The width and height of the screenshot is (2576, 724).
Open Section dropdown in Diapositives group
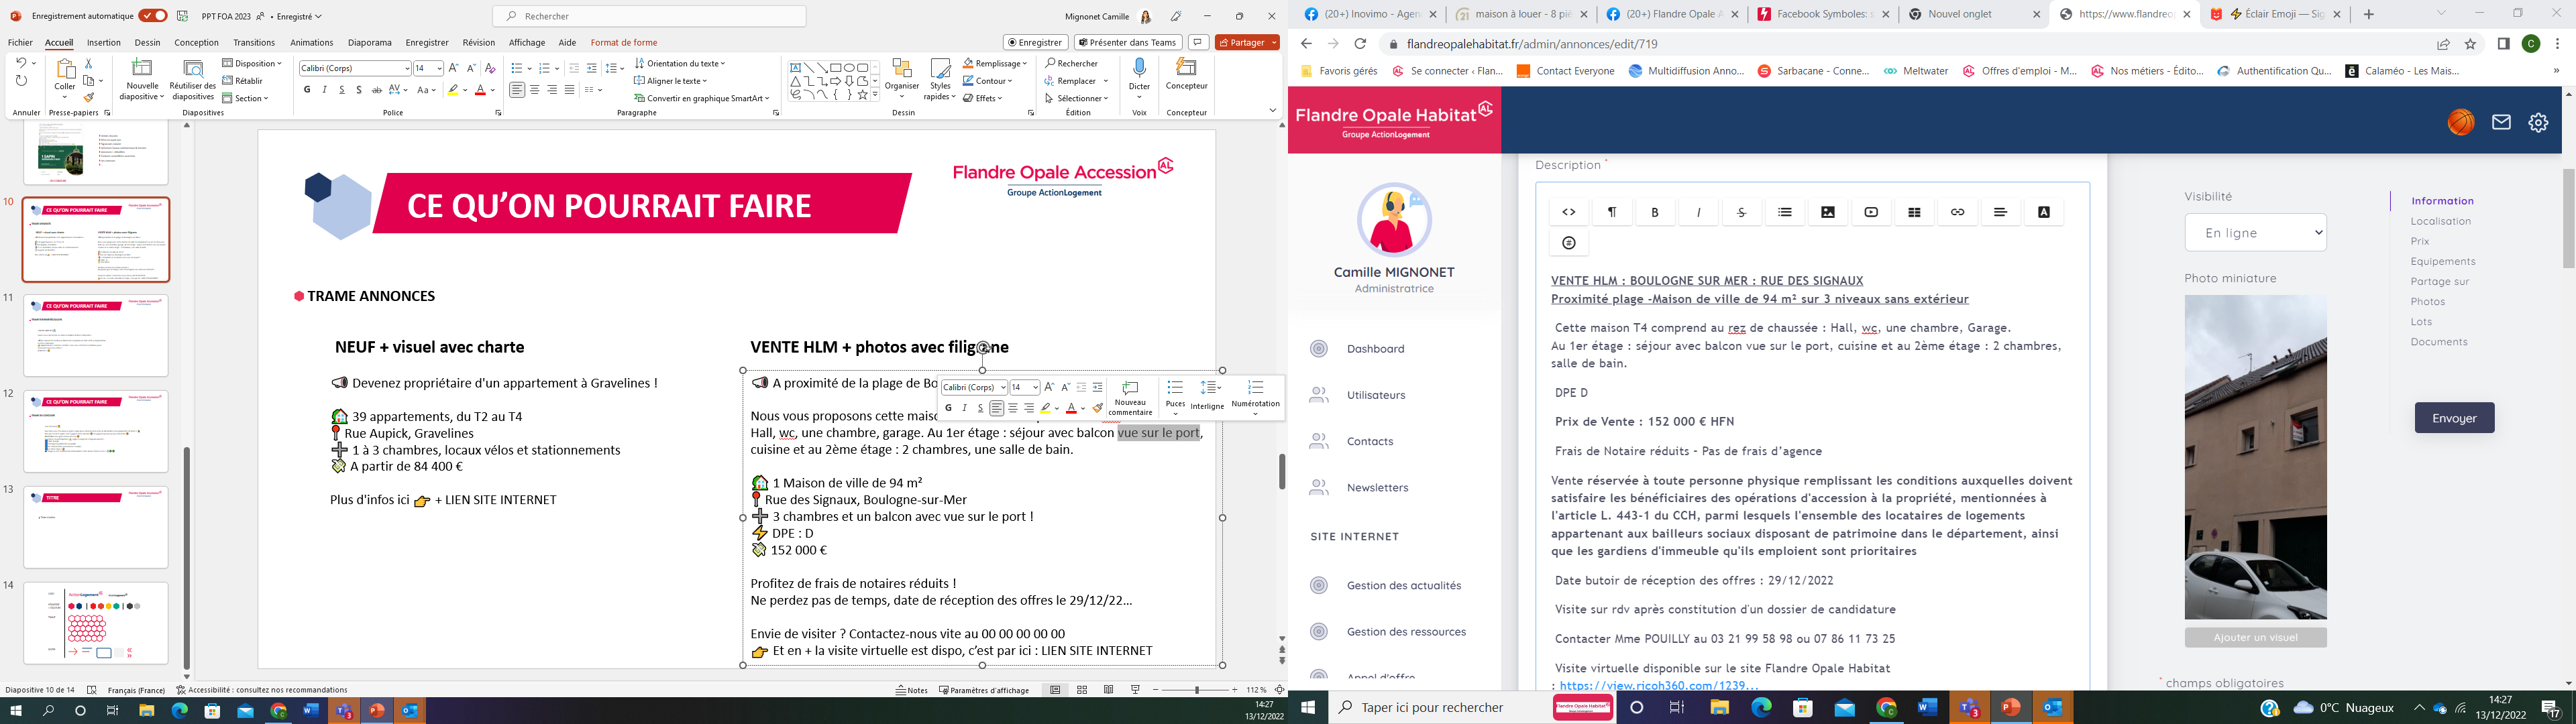click(246, 98)
